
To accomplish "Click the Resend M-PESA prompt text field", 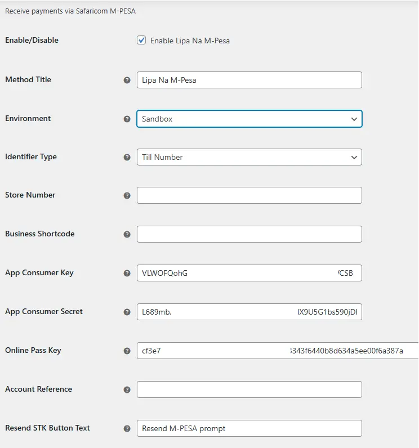I will (249, 428).
